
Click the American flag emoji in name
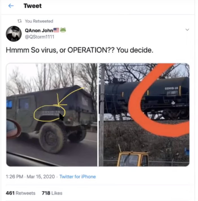56,30
